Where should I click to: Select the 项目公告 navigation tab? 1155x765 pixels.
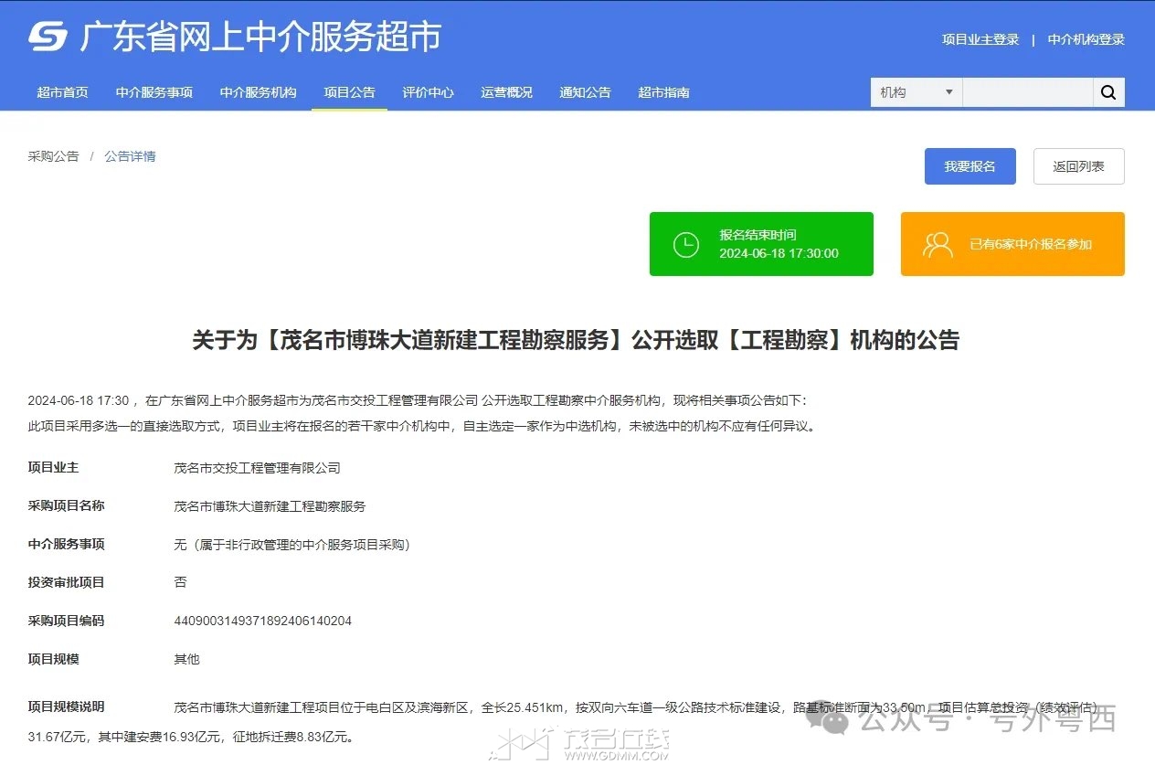[x=349, y=92]
